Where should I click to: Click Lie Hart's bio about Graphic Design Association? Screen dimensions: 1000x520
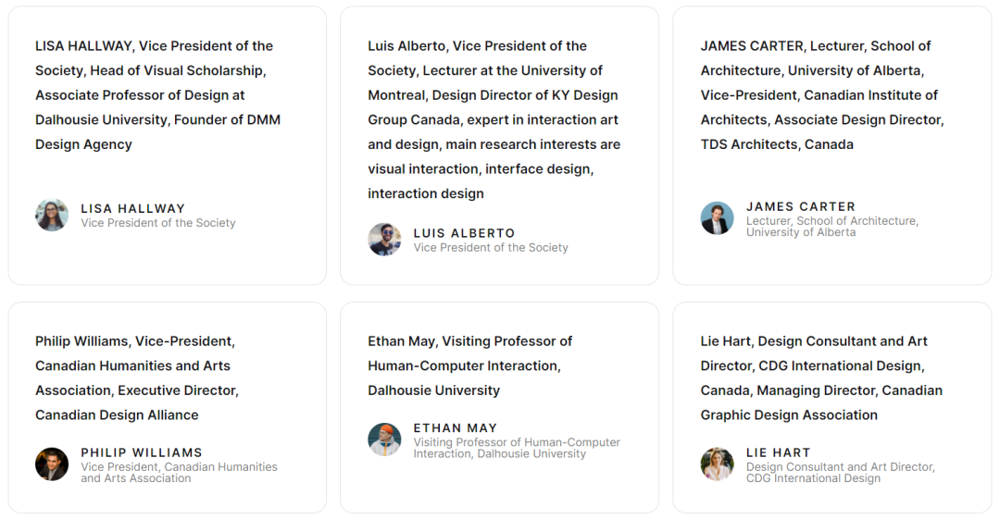[821, 378]
